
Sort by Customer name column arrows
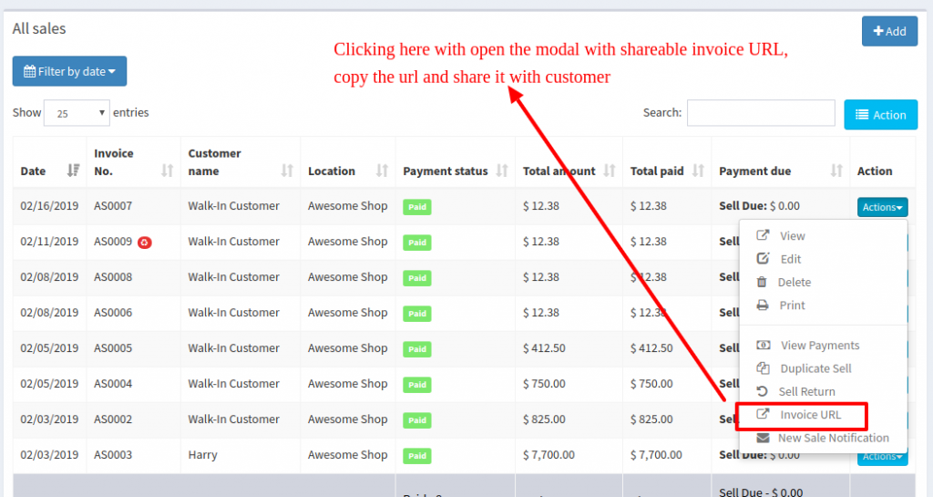pyautogui.click(x=287, y=171)
